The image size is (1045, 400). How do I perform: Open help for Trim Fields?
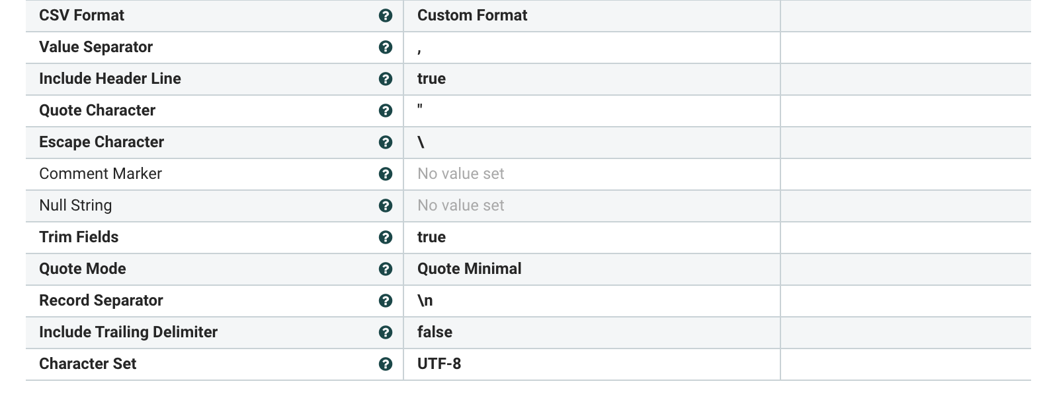coord(386,237)
